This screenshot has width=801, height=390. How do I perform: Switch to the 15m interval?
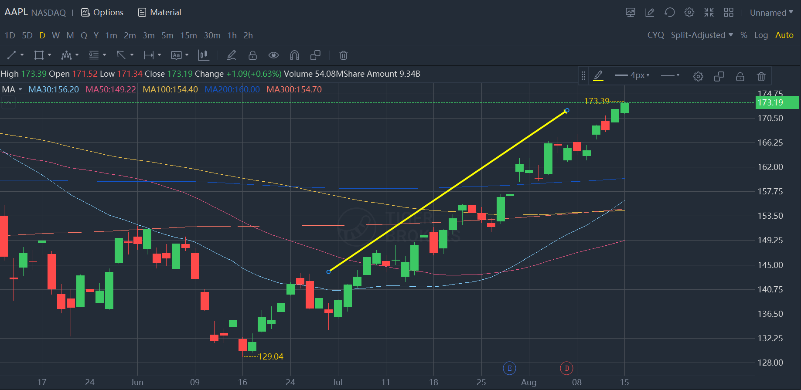[188, 35]
